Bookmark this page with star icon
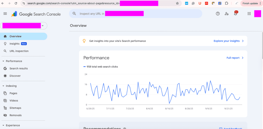The height and width of the screenshot is (129, 263). pos(177,3)
